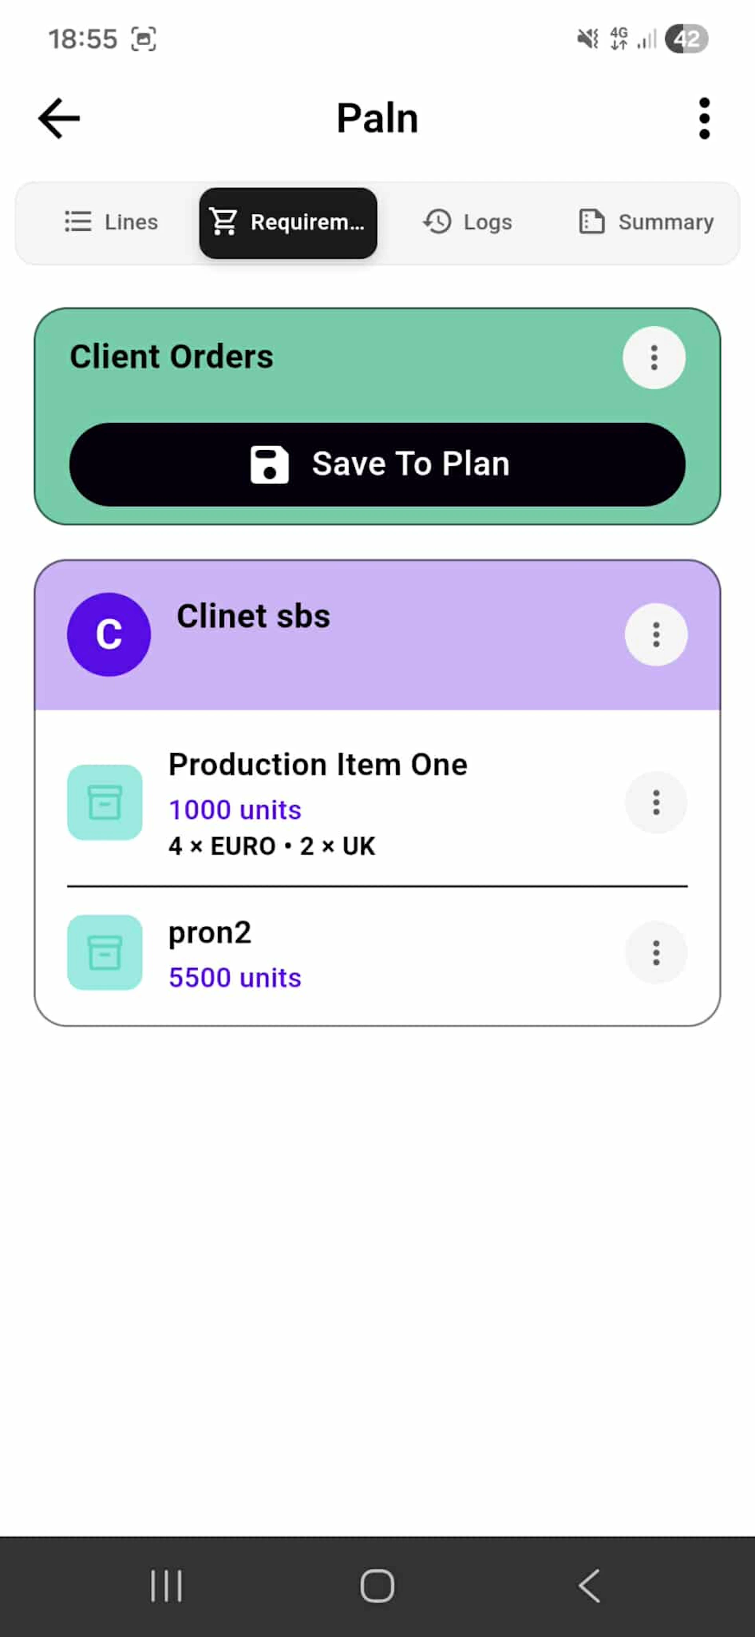This screenshot has width=755, height=1637.
Task: Tap Production Item One box icon
Action: [105, 802]
